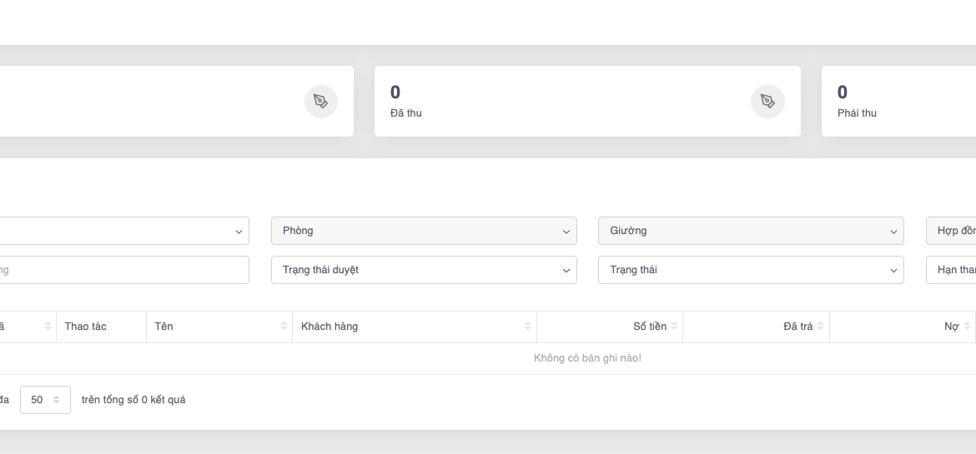
Task: Click the Nợ column header
Action: pos(951,327)
